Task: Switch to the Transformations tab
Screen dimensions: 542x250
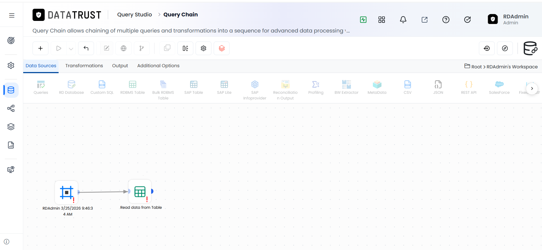Action: (84, 66)
